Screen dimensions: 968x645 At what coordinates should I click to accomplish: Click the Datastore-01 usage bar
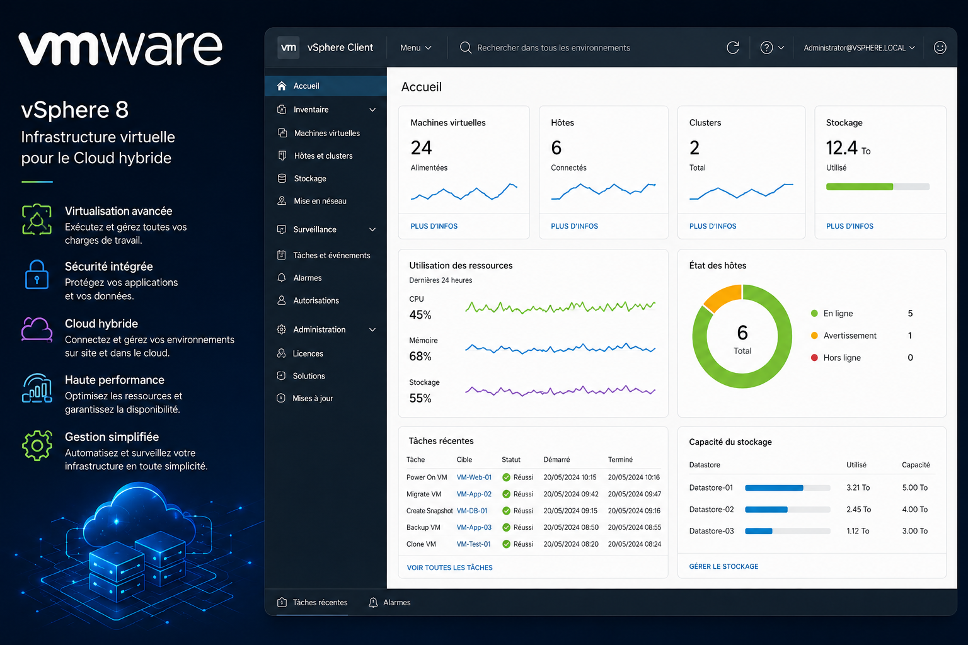[788, 488]
